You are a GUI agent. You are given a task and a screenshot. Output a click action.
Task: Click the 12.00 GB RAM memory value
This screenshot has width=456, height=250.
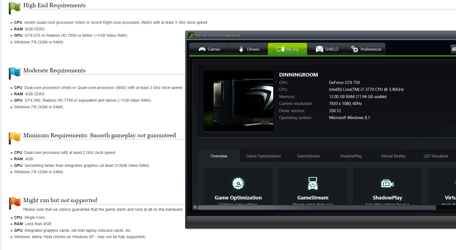pyautogui.click(x=358, y=97)
